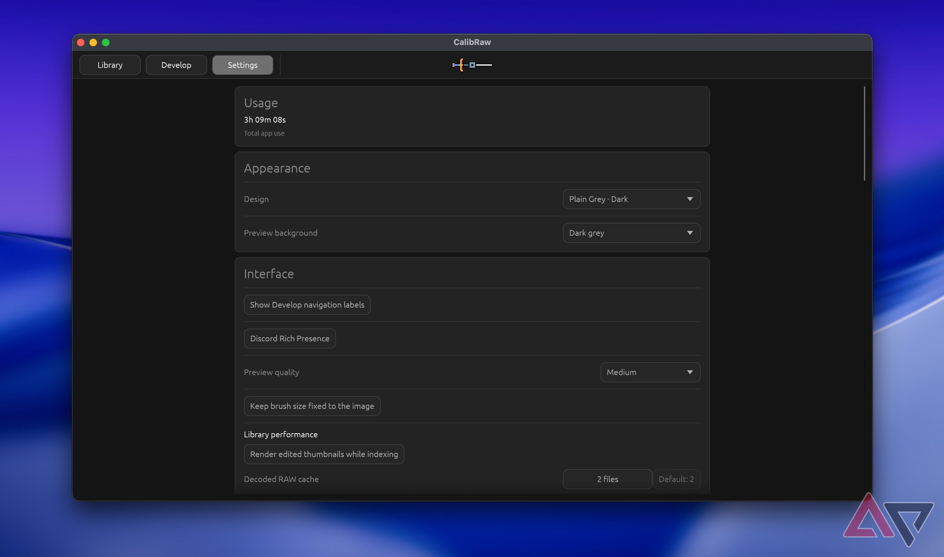This screenshot has height=557, width=944.
Task: Click the Library performance heading
Action: pyautogui.click(x=281, y=434)
